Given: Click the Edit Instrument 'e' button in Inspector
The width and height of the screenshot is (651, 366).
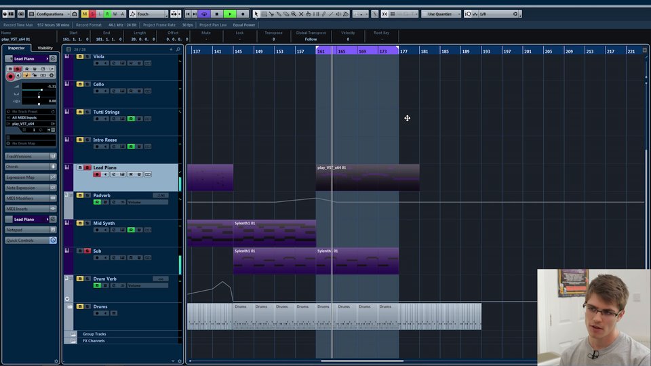Looking at the screenshot, I should pyautogui.click(x=53, y=58).
